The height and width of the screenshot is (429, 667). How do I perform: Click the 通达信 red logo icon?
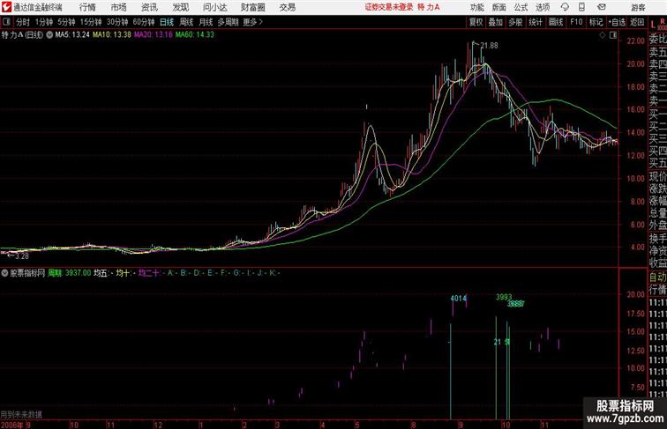pos(6,7)
